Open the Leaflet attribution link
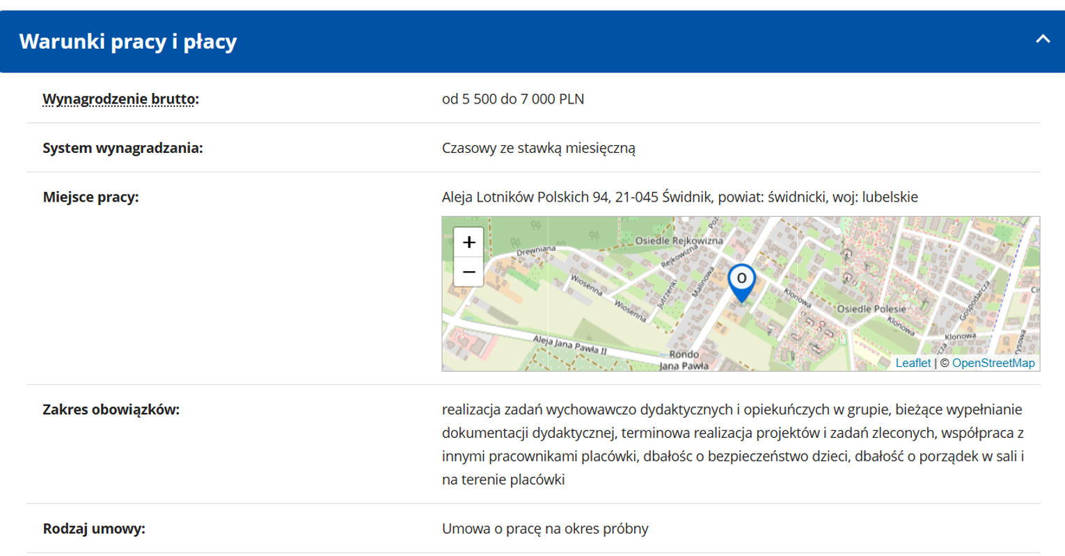The width and height of the screenshot is (1065, 556). point(913,363)
